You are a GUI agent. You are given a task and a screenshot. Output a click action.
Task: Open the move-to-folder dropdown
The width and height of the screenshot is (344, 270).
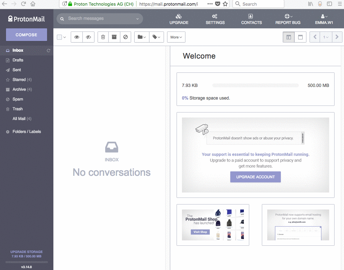[141, 37]
